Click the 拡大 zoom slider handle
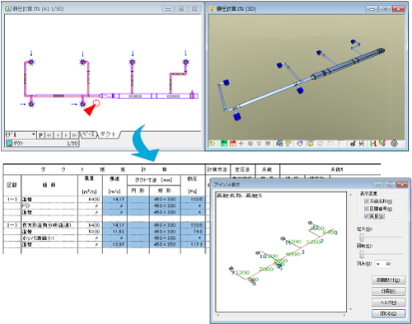Screen dimensions: 412x324 coord(362,237)
